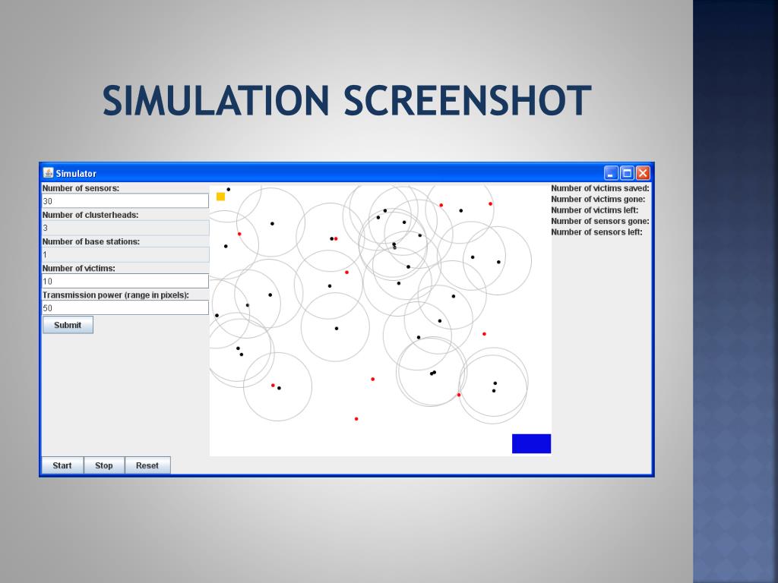Click the 'Number of victims gone:' label
Screen dimensions: 778x583
click(x=598, y=200)
